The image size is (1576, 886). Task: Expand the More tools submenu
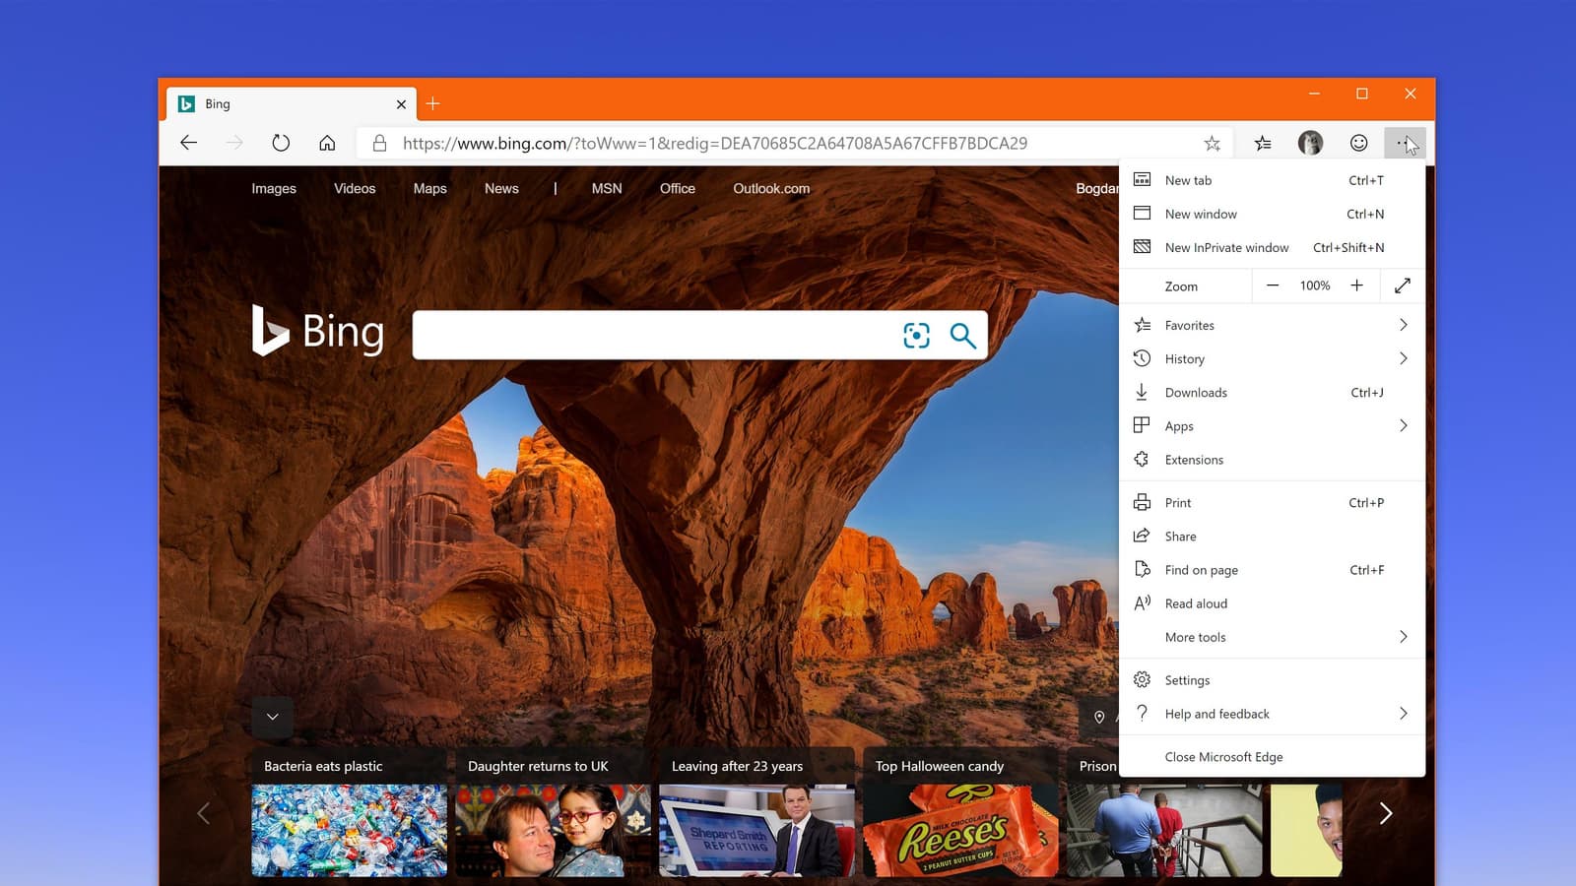coord(1273,636)
